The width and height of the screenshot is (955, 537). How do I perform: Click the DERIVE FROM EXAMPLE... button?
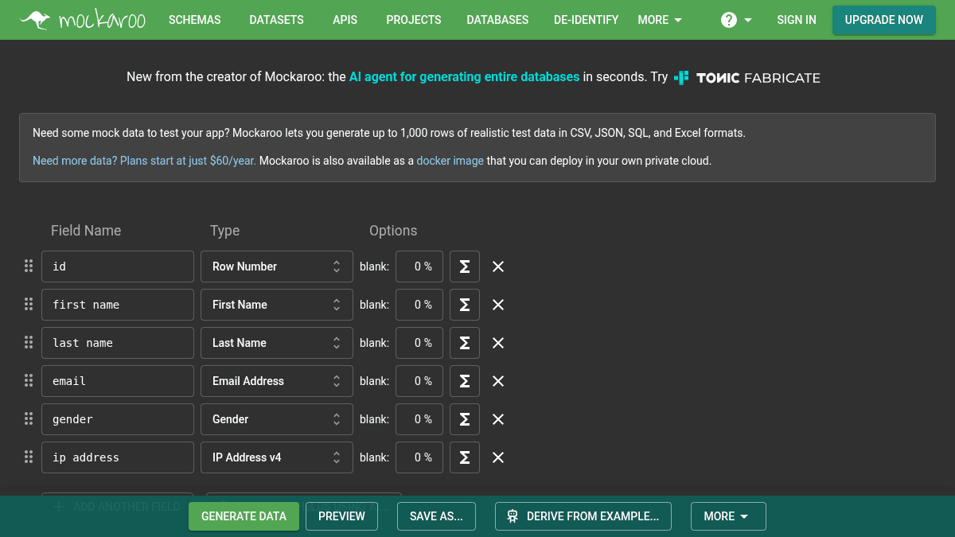point(583,516)
